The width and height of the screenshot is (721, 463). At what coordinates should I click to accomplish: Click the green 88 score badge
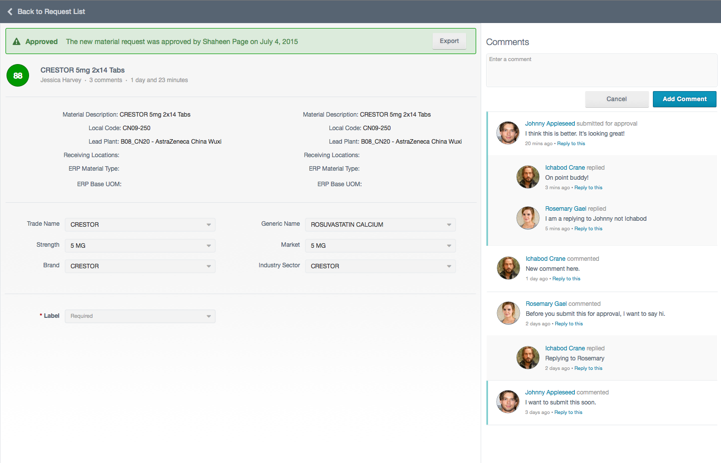coord(18,76)
